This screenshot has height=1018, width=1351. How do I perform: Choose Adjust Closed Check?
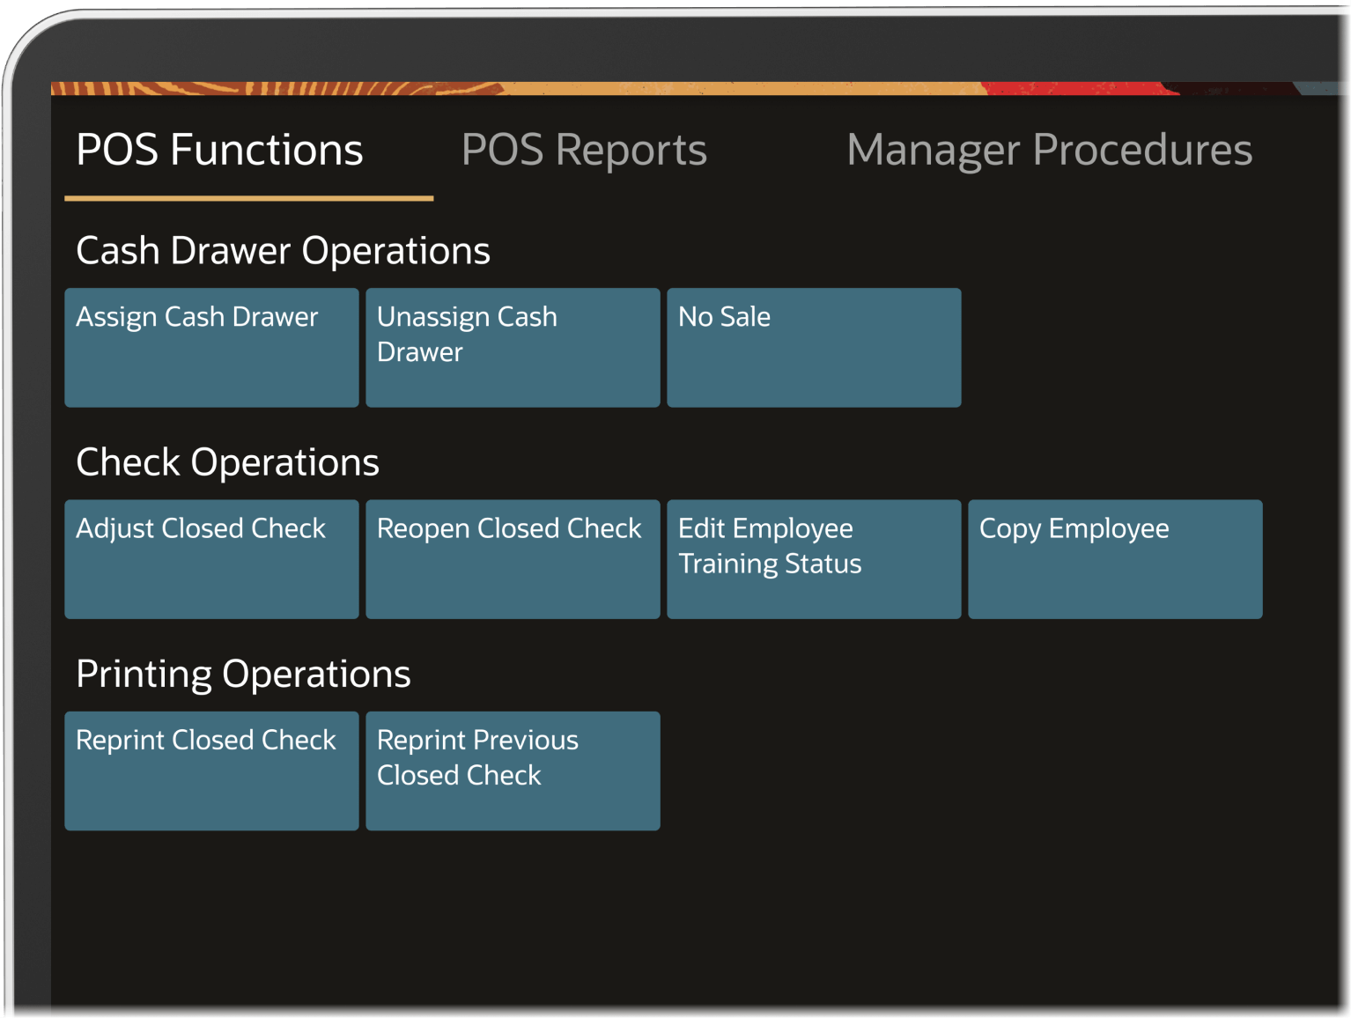[x=211, y=558]
